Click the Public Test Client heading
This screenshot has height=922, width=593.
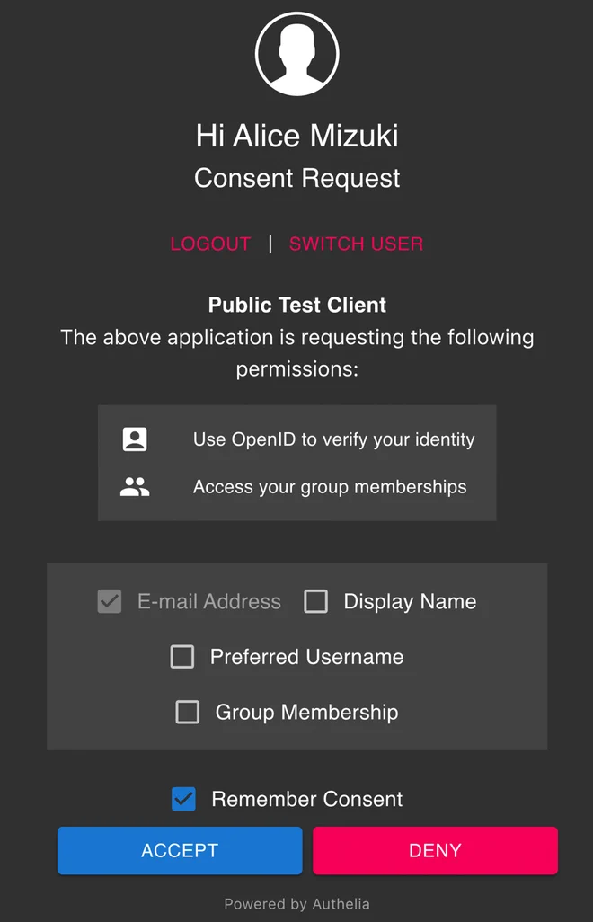tap(296, 305)
